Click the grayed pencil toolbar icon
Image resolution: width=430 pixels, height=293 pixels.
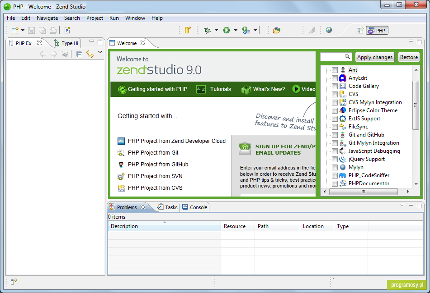pos(311,30)
